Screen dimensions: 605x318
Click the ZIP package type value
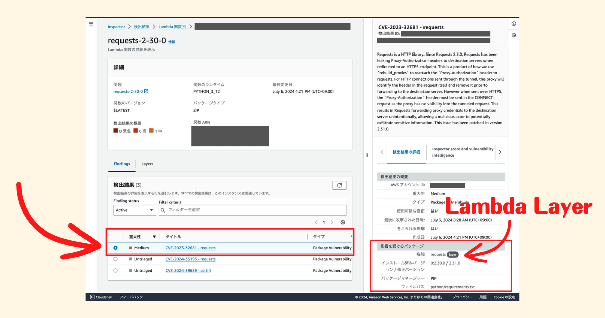click(x=196, y=110)
